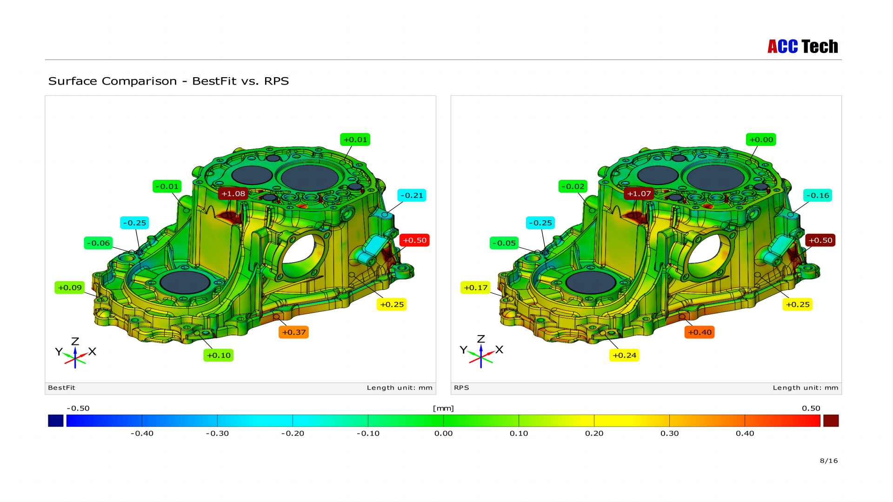Click the +1.07 deviation label in the RPS view
The width and height of the screenshot is (893, 502).
(x=639, y=194)
